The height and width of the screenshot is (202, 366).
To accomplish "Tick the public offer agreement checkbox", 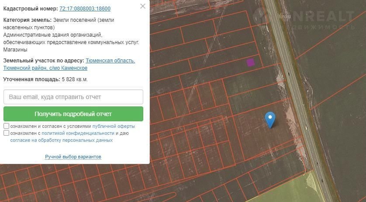I will [x=6, y=126].
